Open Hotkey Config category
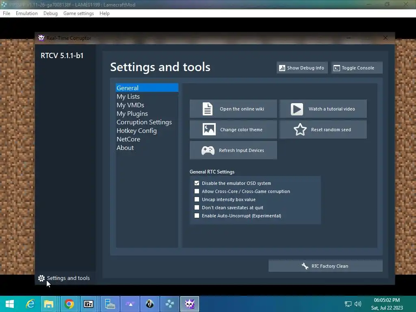Image resolution: width=416 pixels, height=312 pixels. (147, 130)
